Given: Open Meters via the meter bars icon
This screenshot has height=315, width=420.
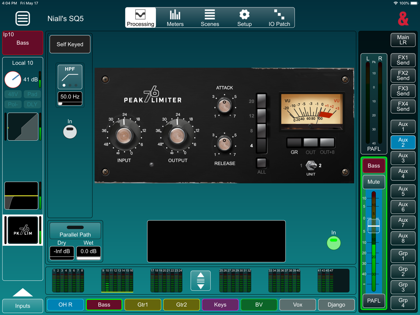Looking at the screenshot, I should [x=175, y=17].
